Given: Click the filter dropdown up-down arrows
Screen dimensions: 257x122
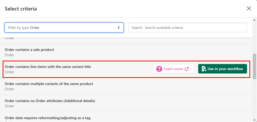Looking at the screenshot, I should click(118, 28).
